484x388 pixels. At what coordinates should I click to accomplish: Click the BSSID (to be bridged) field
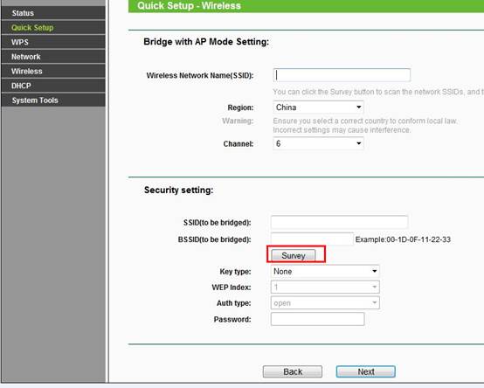pos(312,239)
